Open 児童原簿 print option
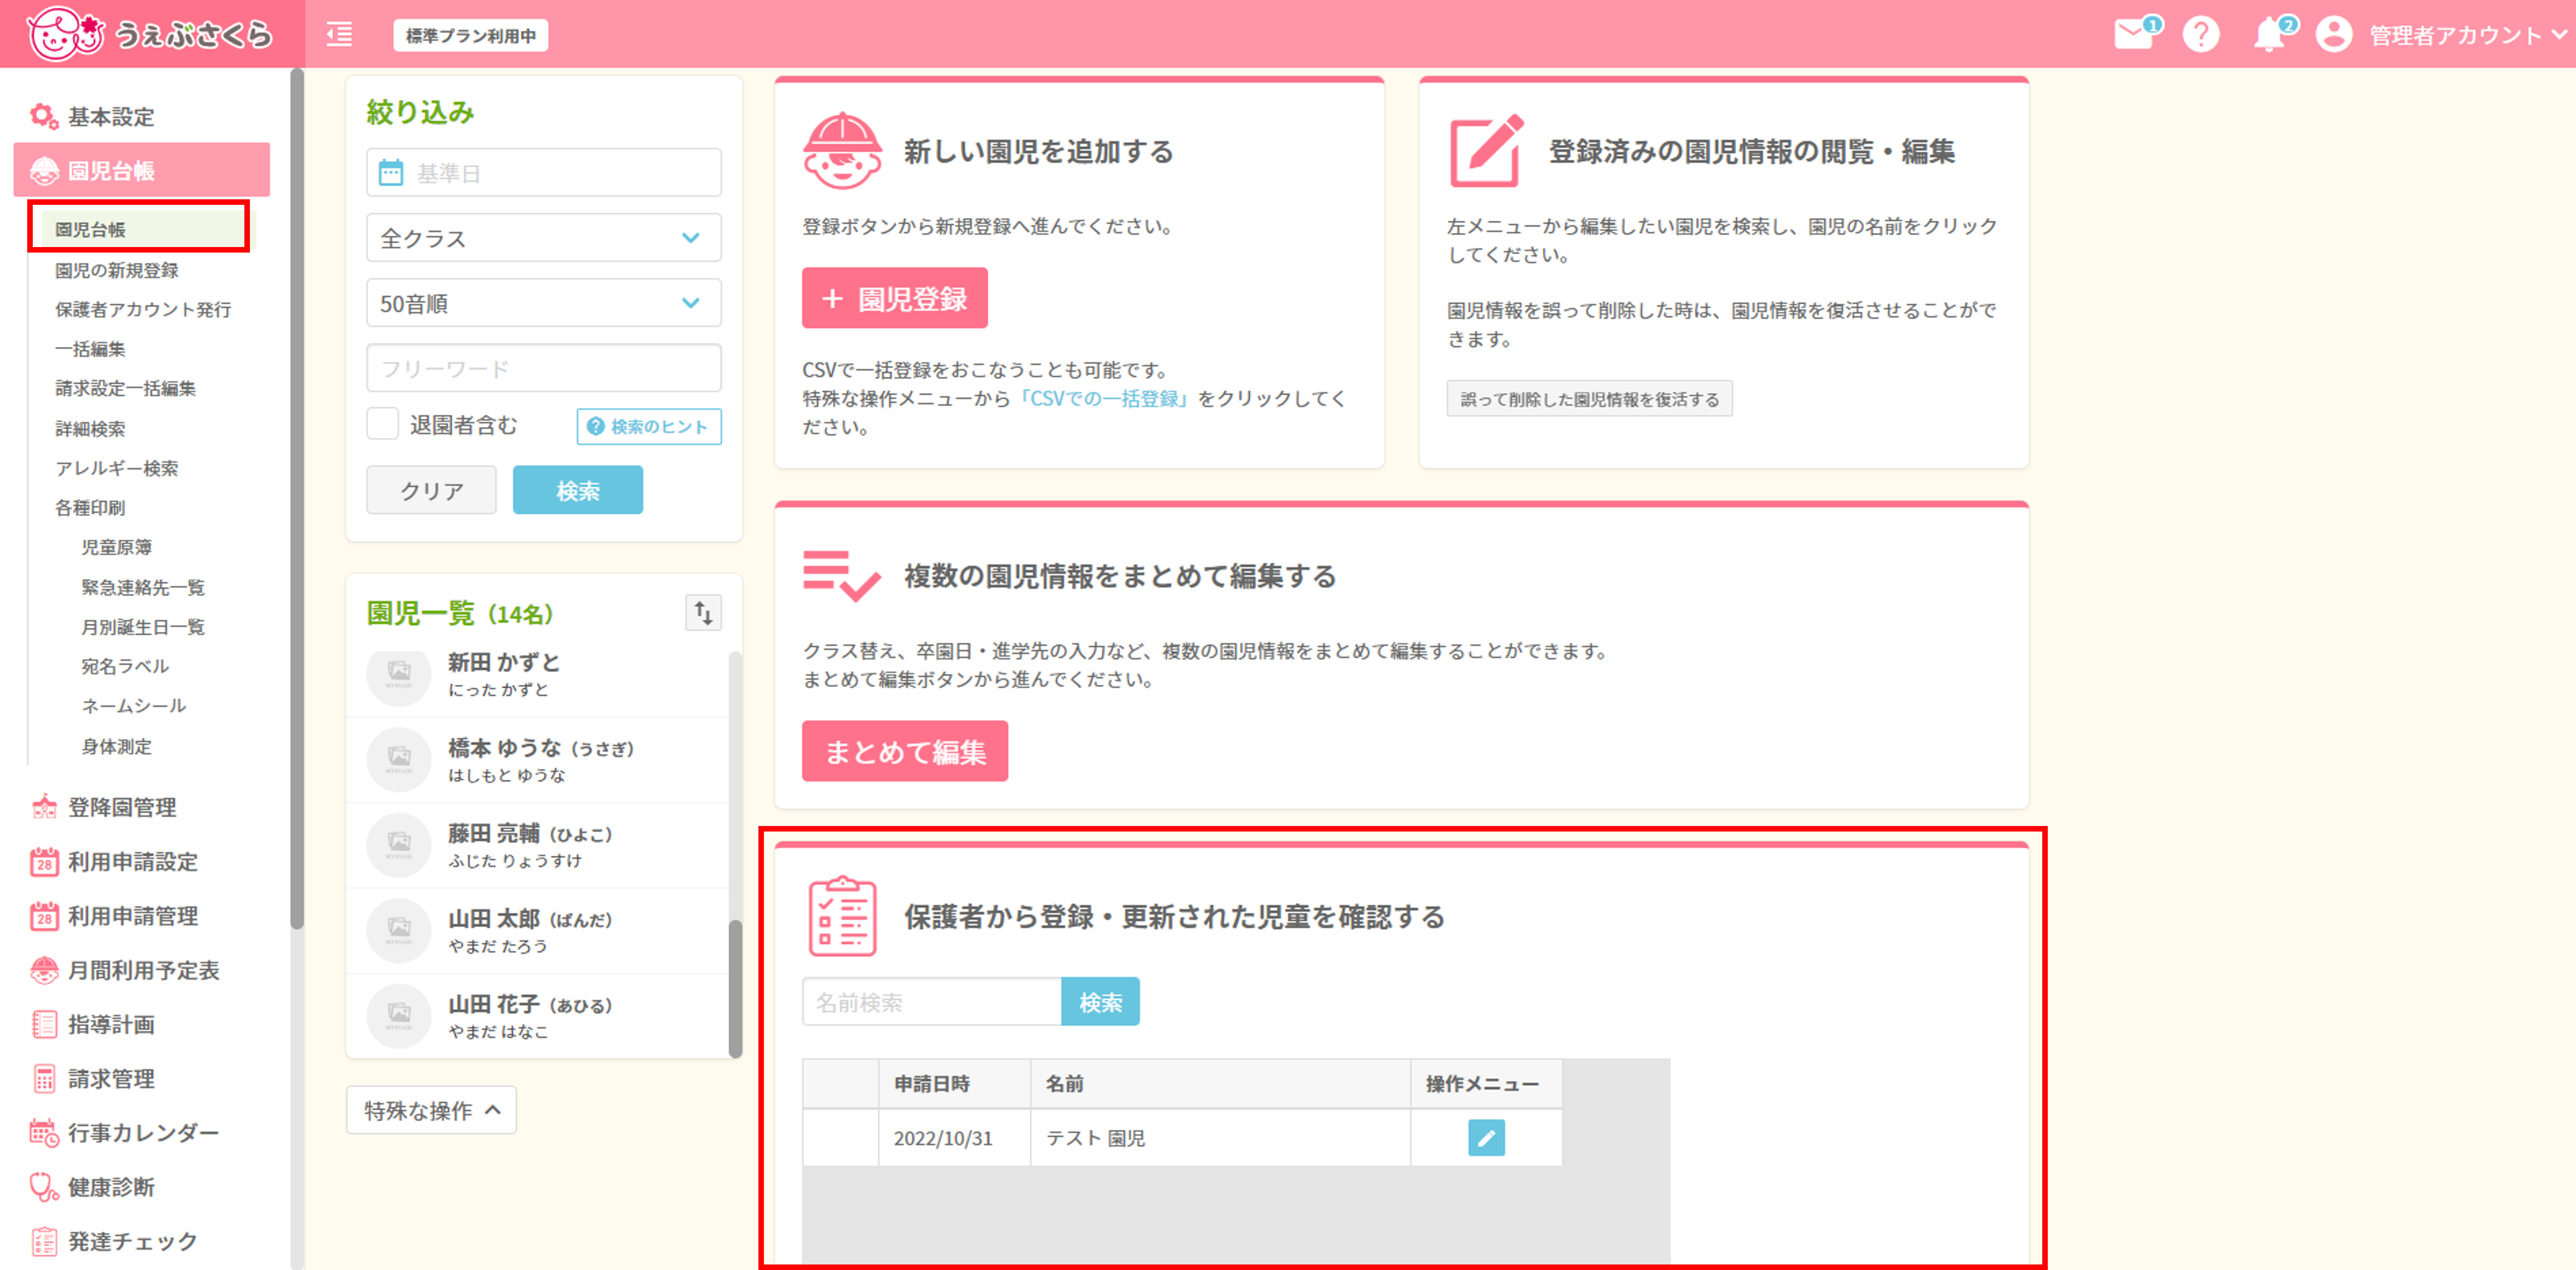The image size is (2576, 1270). [117, 547]
